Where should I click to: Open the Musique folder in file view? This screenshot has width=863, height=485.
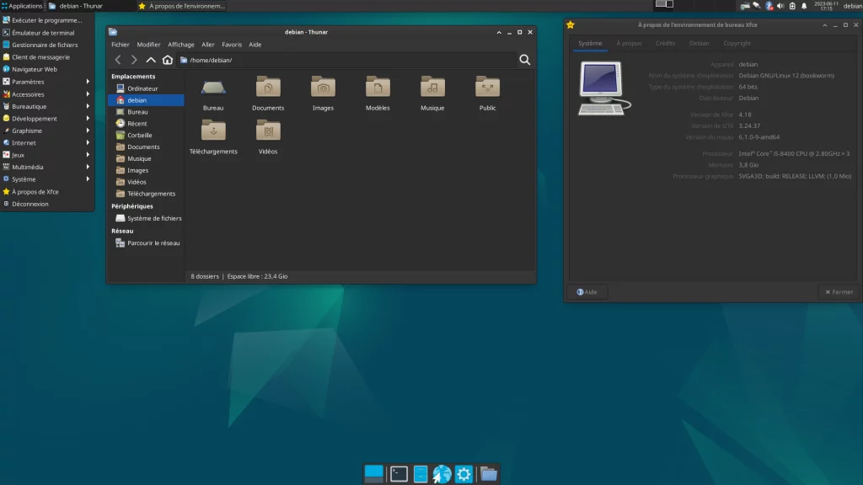pos(432,88)
